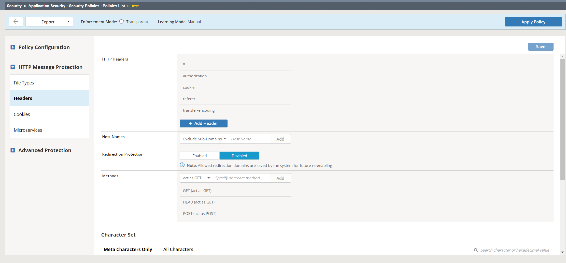Click the scrollbar down arrow
Screen dimensions: 566x263
pos(562,252)
